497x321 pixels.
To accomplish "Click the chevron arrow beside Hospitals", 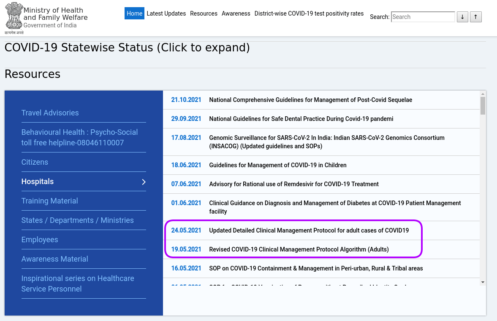I will click(144, 182).
